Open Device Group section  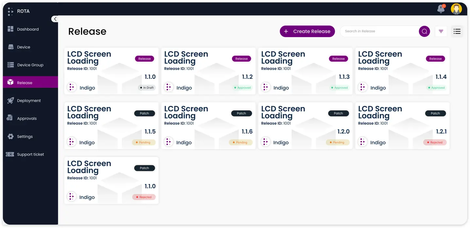pos(30,65)
